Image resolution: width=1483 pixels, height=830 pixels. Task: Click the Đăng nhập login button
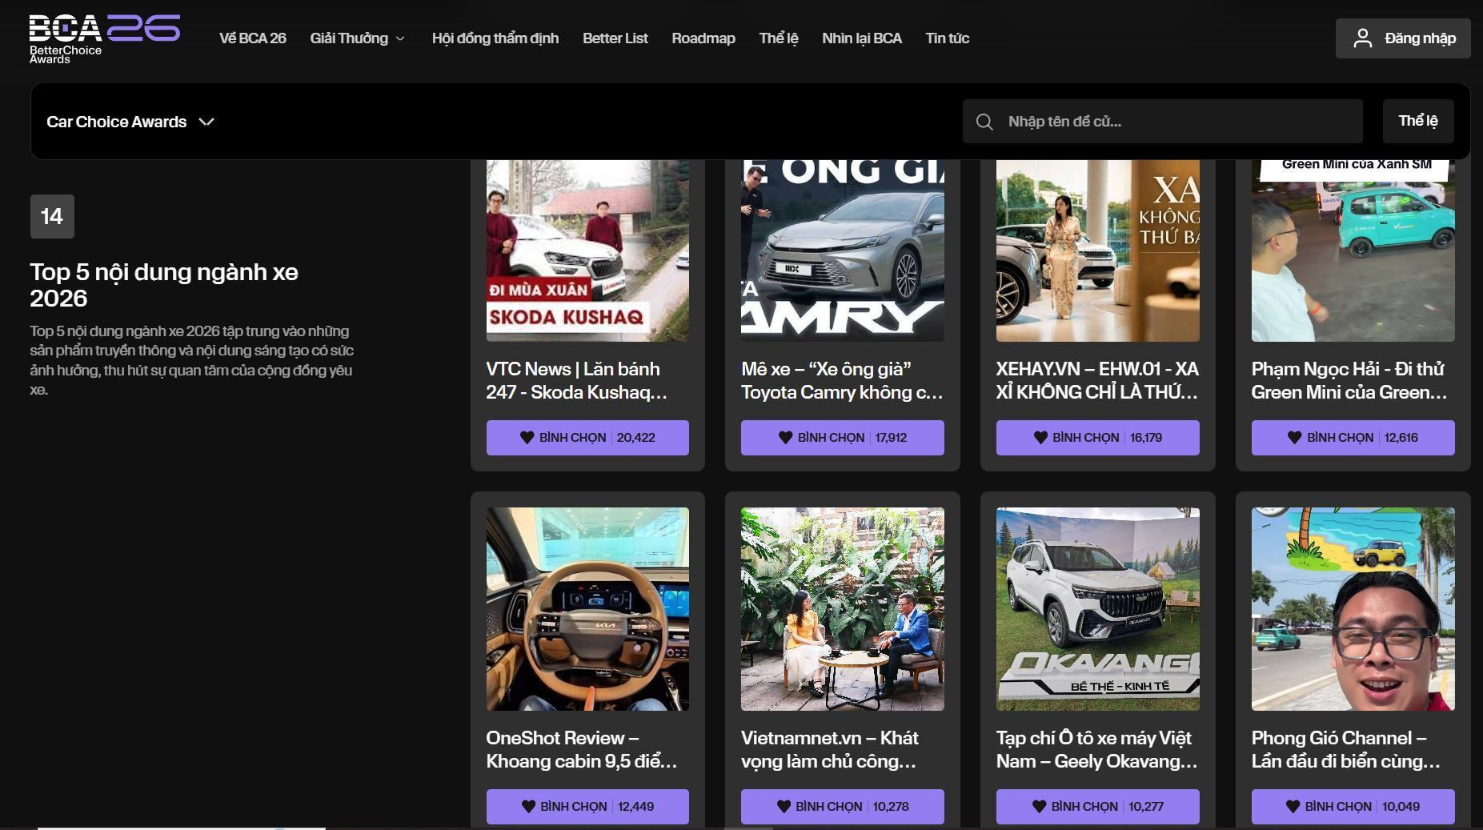[1403, 38]
